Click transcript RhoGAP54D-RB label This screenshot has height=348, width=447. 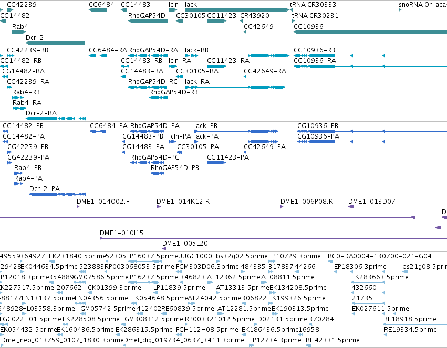coord(173,92)
